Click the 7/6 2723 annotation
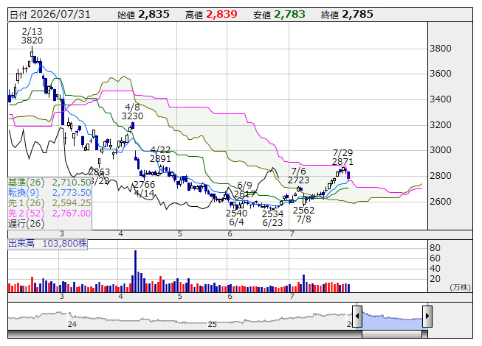 tap(298, 175)
